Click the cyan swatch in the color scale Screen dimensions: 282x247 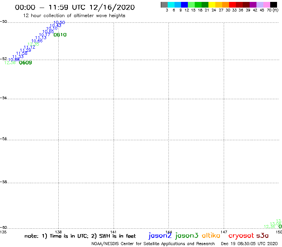(x=171, y=5)
